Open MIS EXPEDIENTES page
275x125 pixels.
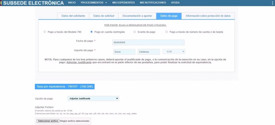pos(124,3)
